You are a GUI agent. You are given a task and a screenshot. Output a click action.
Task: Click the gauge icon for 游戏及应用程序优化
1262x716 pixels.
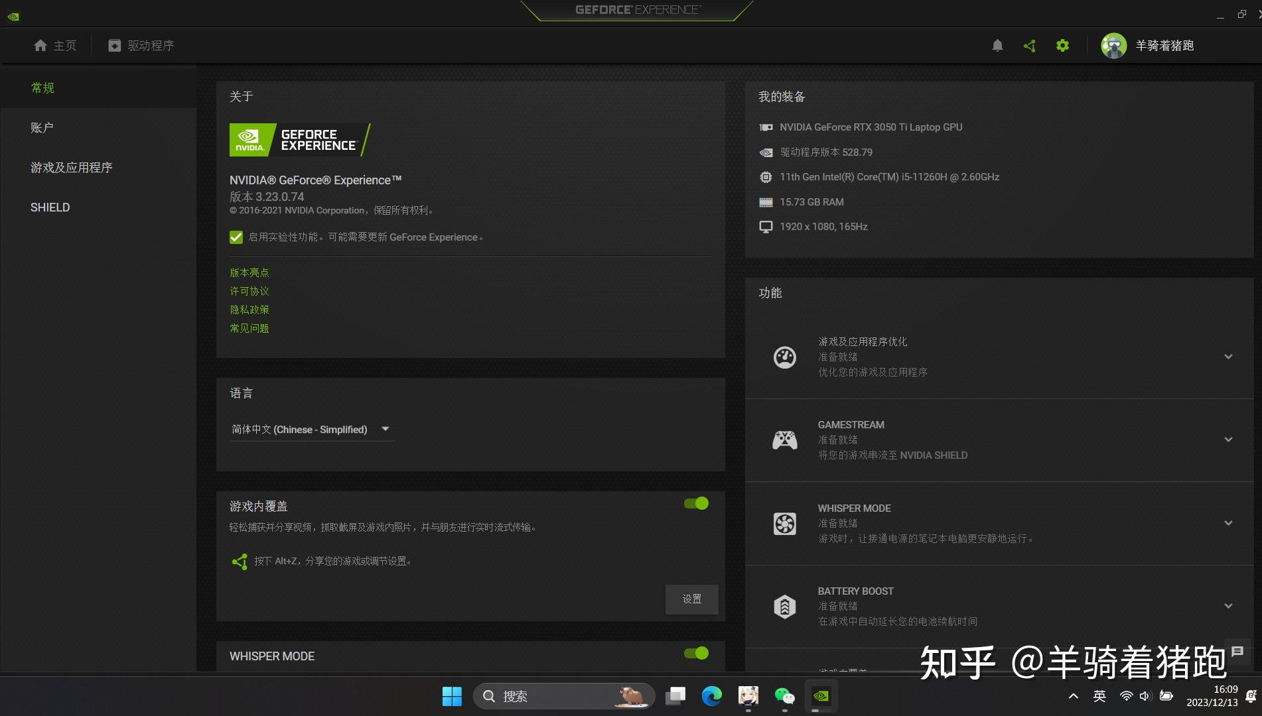coord(785,357)
